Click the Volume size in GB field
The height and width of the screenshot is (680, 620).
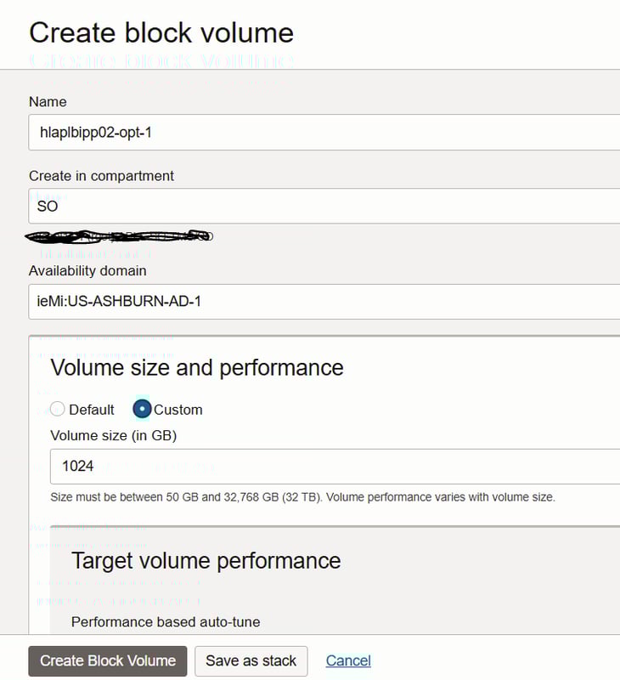[x=331, y=467]
